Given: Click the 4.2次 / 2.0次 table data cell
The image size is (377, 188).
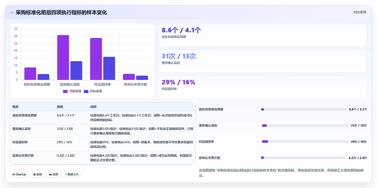Looking at the screenshot, I should click(66, 155).
